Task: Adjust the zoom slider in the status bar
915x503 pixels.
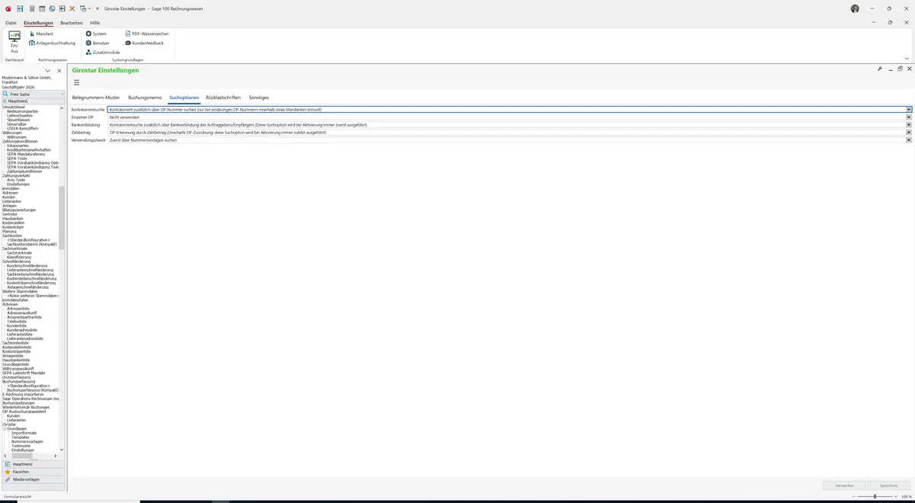Action: click(x=875, y=496)
